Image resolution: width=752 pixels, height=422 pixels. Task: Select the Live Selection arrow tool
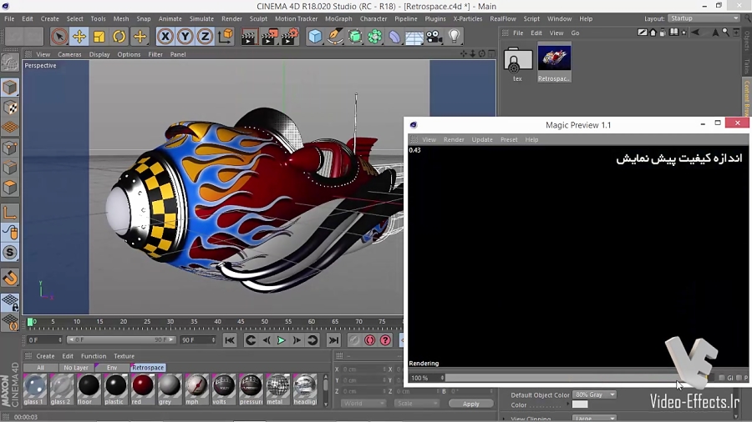(59, 37)
